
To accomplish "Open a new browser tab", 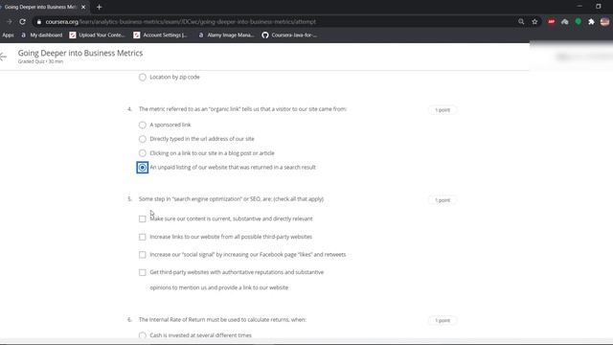I will point(99,7).
